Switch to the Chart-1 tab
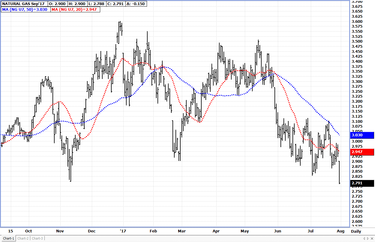Screen dimensions: 375x242 pyautogui.click(x=8, y=238)
